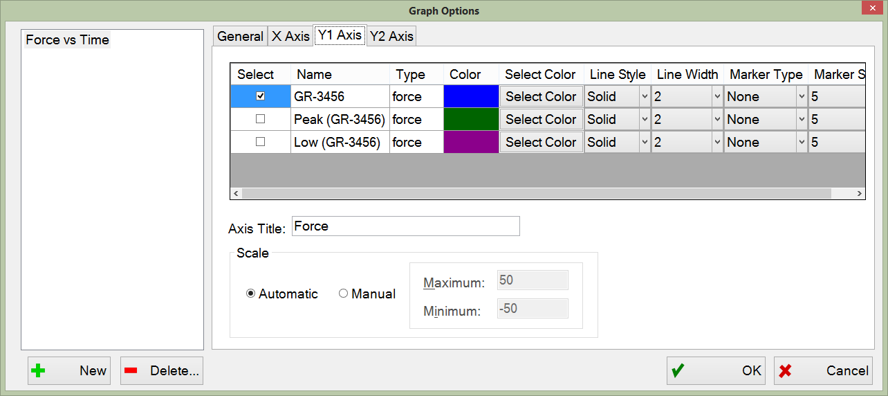Click the Line Style column header
This screenshot has width=888, height=396.
(618, 74)
